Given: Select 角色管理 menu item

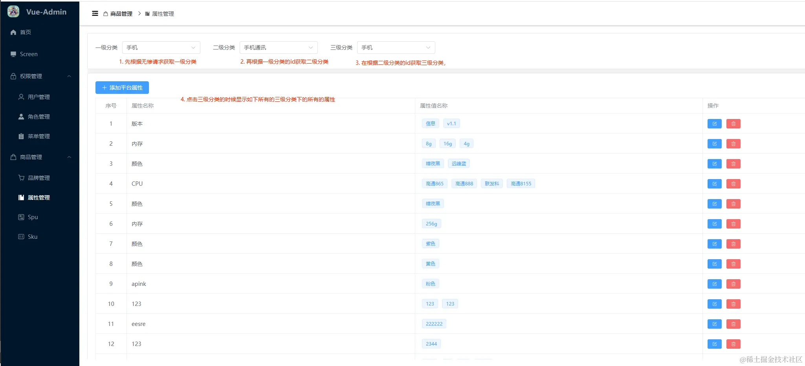Looking at the screenshot, I should [x=40, y=117].
